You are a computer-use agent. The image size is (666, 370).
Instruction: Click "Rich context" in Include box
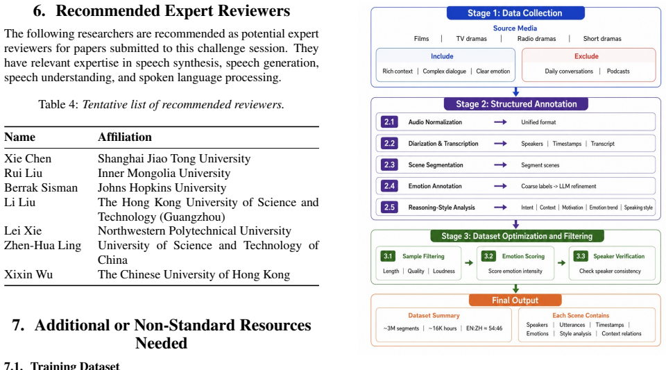pyautogui.click(x=397, y=72)
